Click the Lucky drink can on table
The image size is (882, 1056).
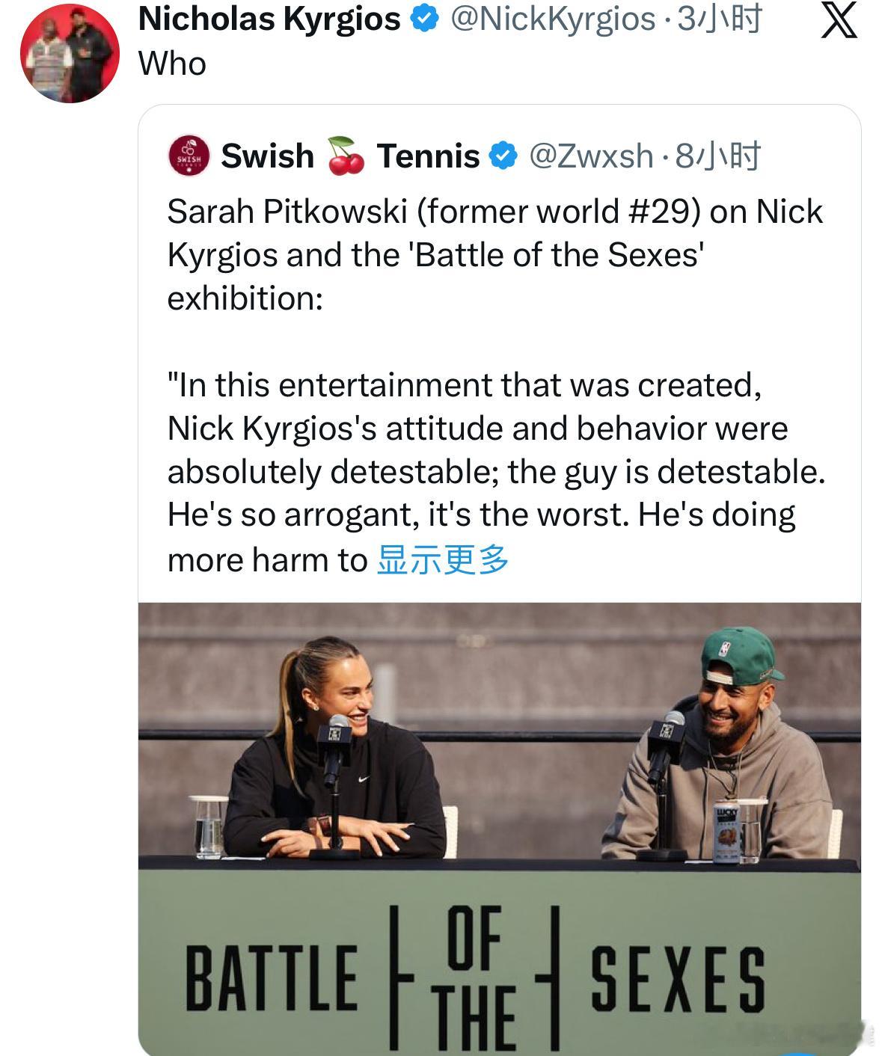point(728,832)
